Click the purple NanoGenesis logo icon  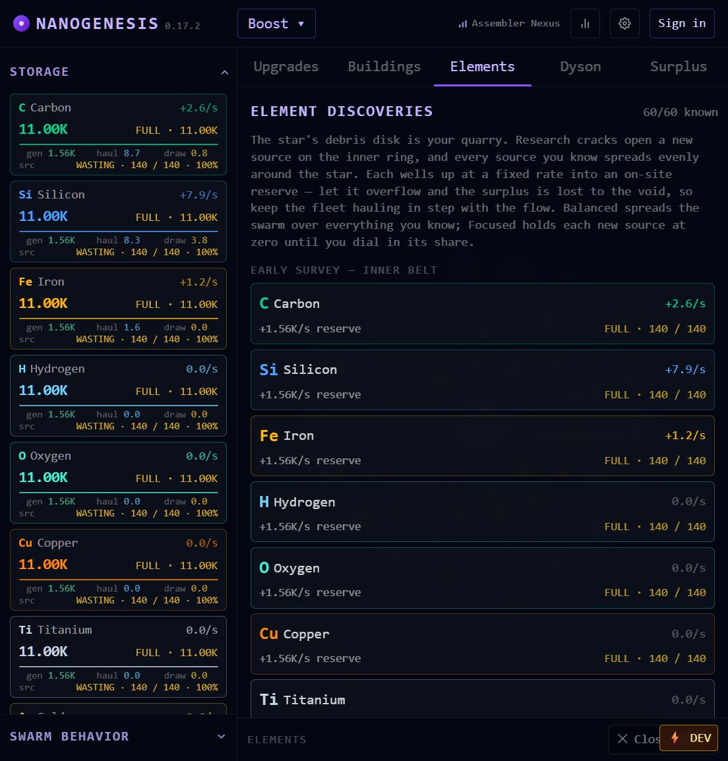(x=21, y=23)
